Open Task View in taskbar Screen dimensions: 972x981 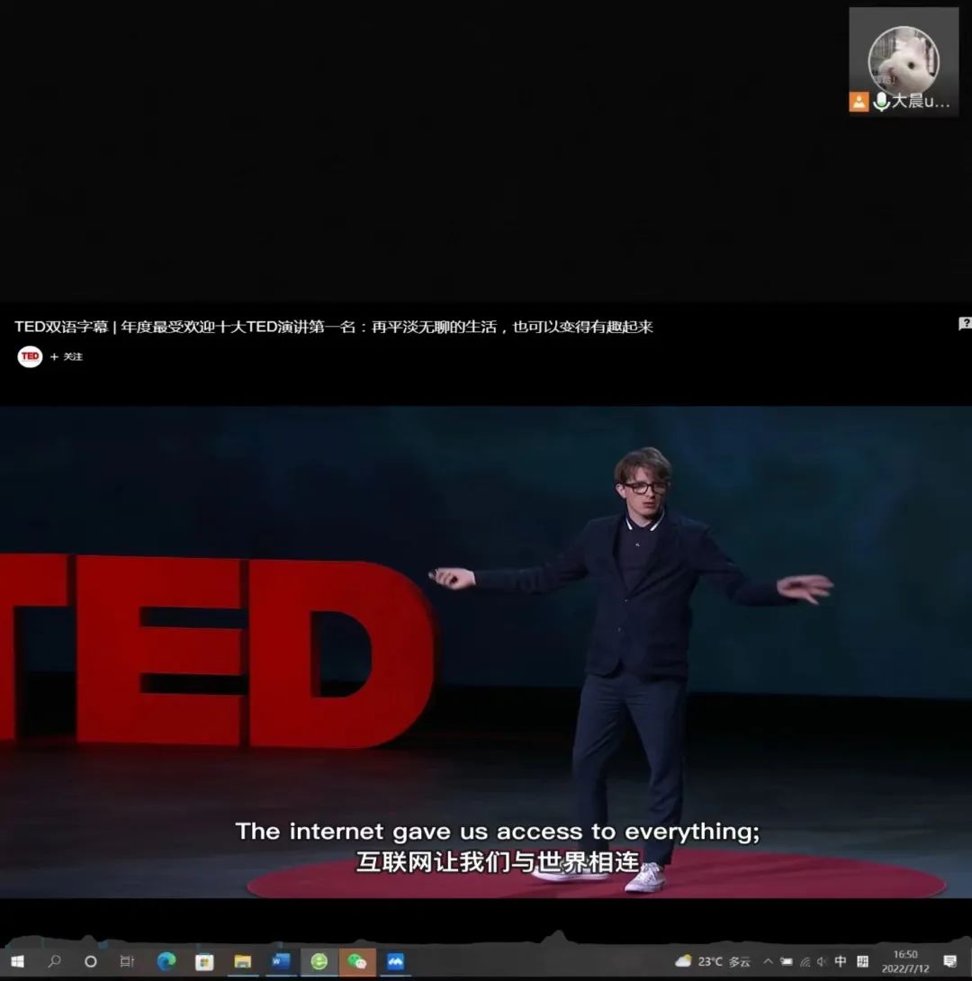127,961
